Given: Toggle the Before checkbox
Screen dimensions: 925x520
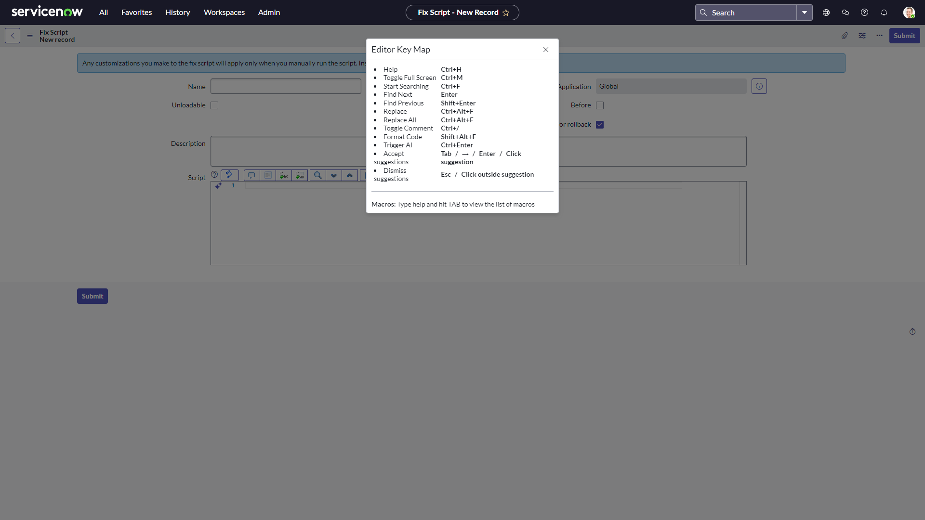Looking at the screenshot, I should (x=600, y=105).
